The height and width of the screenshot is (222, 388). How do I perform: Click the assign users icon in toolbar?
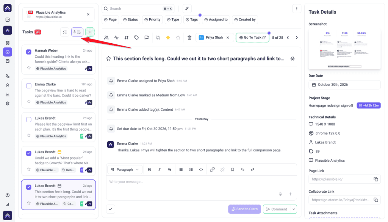(x=106, y=38)
